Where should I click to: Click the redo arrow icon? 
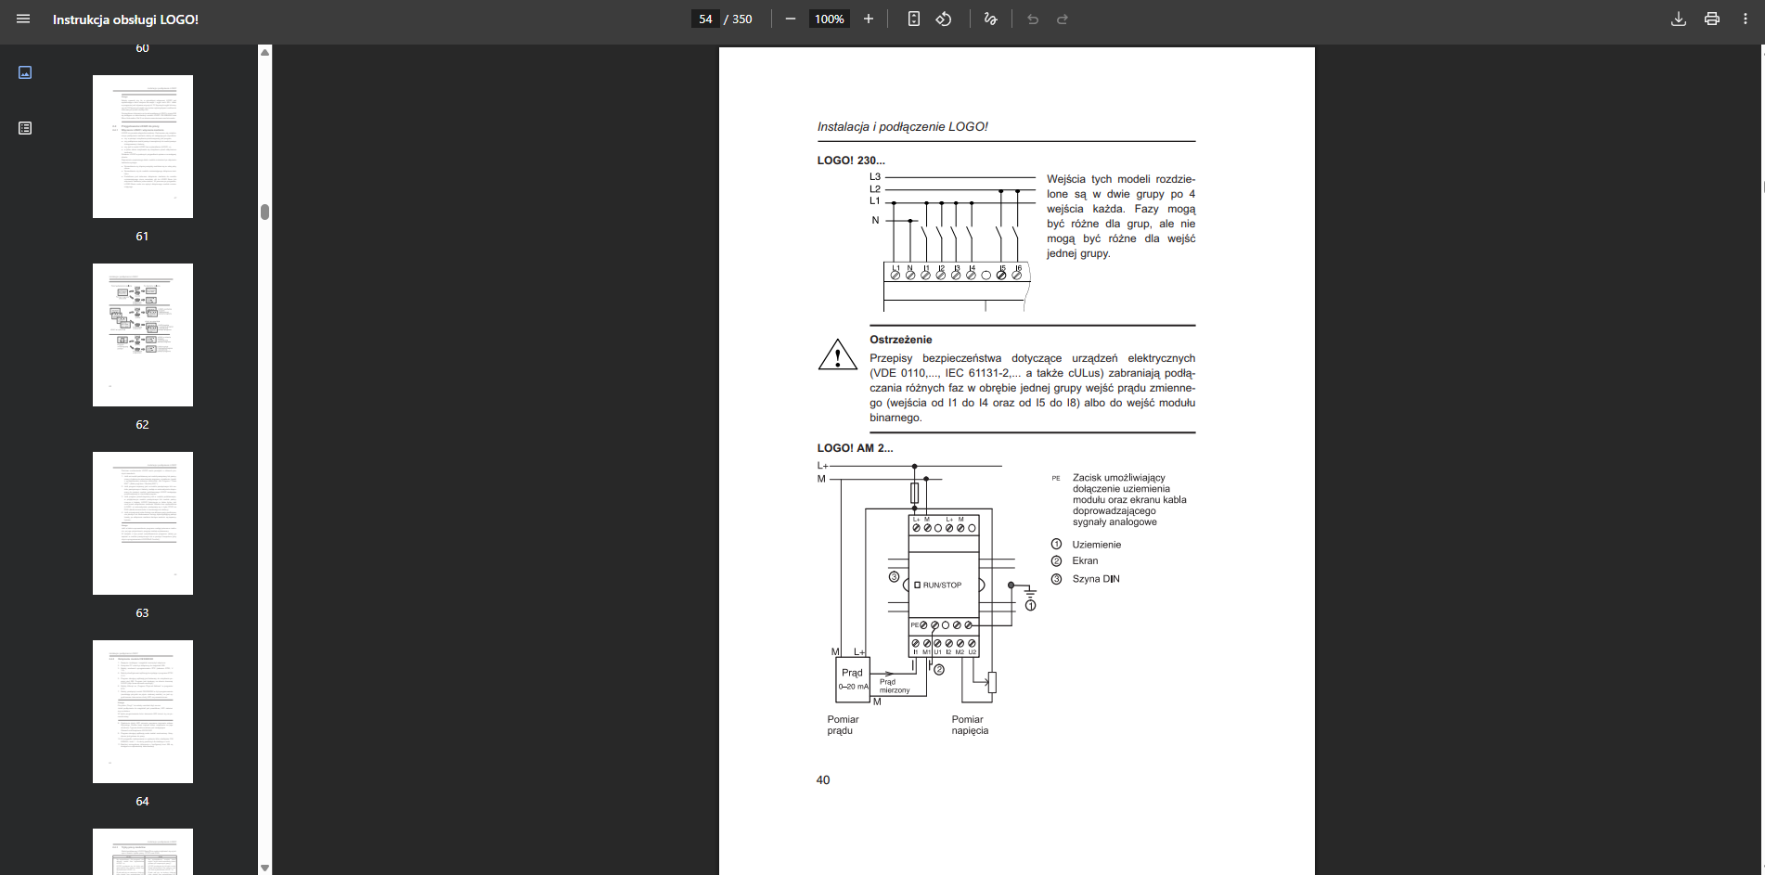tap(1063, 19)
